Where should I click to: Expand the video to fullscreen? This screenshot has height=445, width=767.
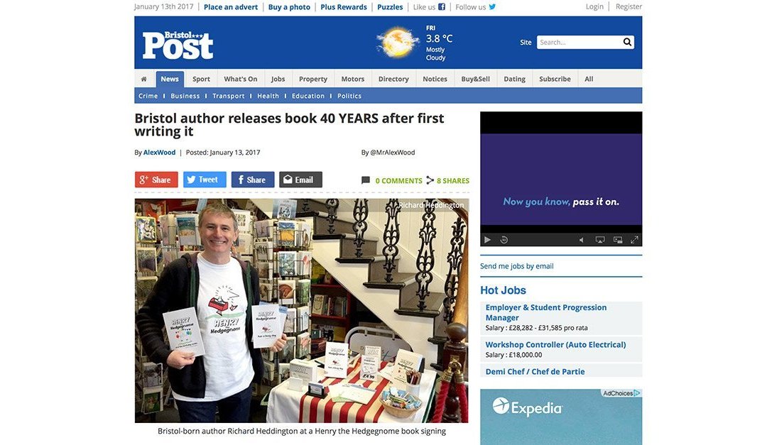[634, 240]
